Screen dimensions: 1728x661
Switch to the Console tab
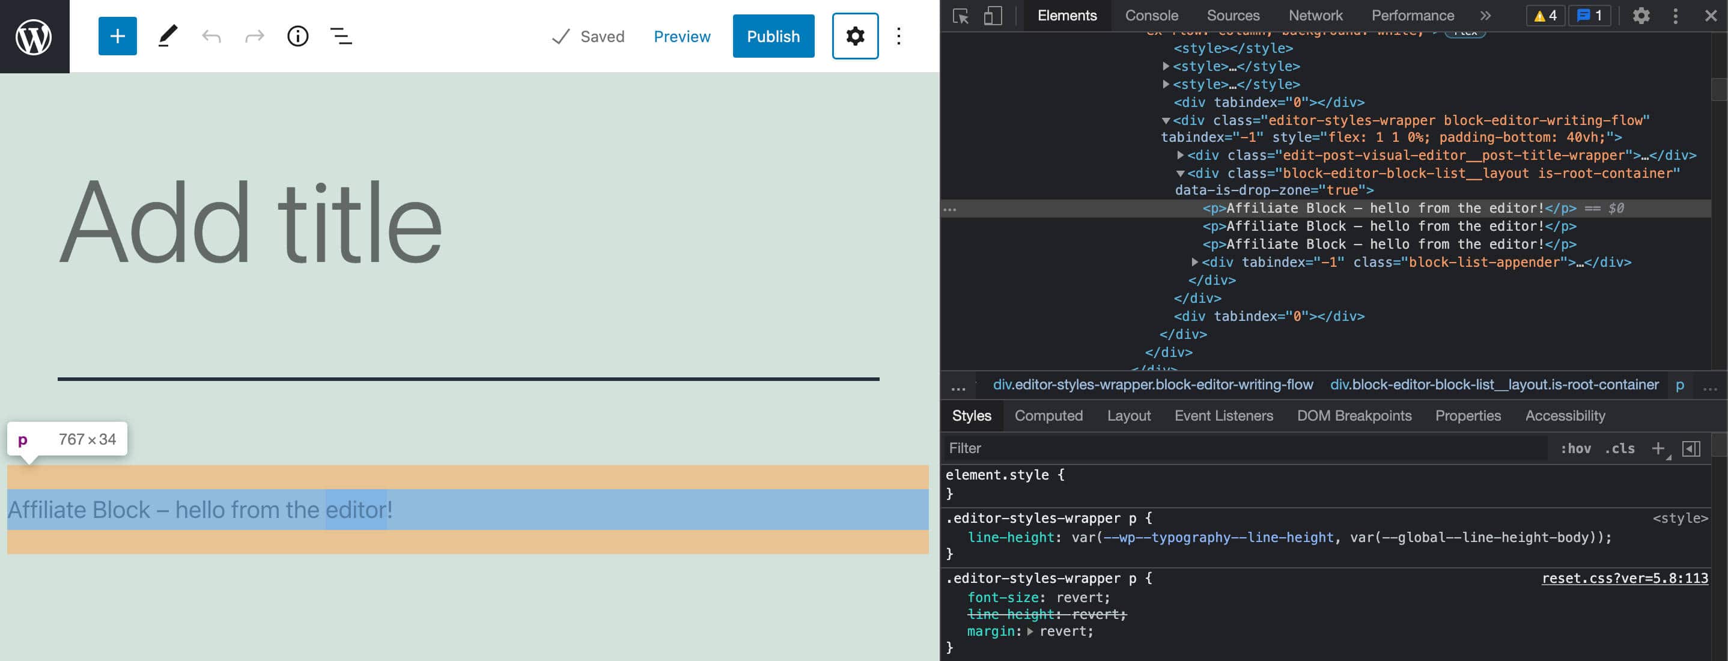tap(1151, 16)
